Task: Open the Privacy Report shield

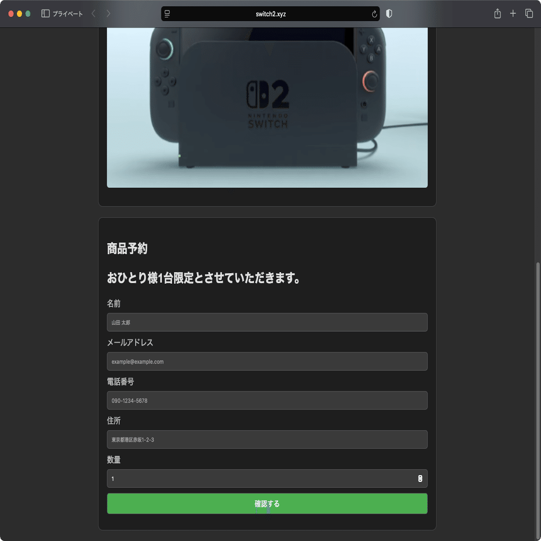Action: [389, 14]
